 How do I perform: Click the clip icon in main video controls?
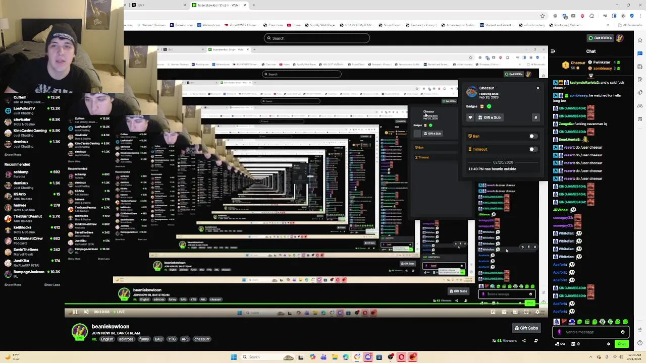pos(504,312)
